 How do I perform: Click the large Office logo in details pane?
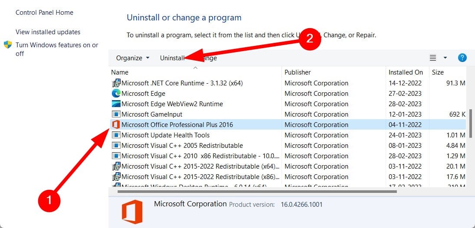tap(132, 212)
